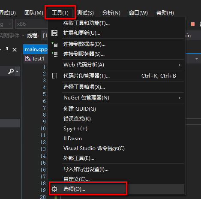Viewport: 201px width, 199px height.
Task: Open 外部工具(E)... entry
Action: tap(117, 158)
